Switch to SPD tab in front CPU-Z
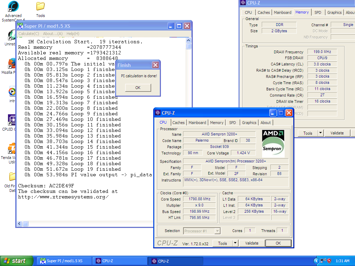355x266 pixels. coord(233,123)
